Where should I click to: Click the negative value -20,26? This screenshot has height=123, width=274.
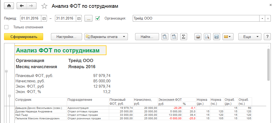click(x=170, y=108)
